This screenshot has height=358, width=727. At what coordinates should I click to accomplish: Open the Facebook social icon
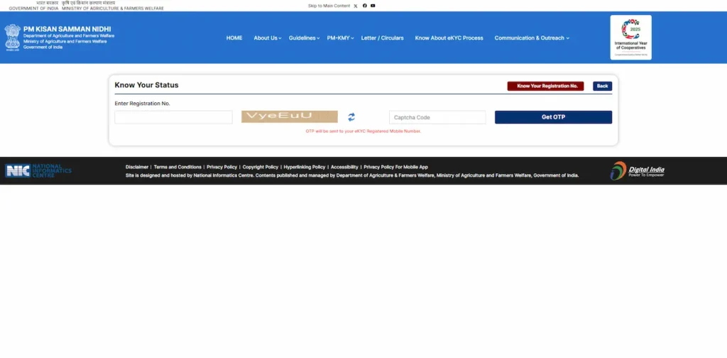364,6
